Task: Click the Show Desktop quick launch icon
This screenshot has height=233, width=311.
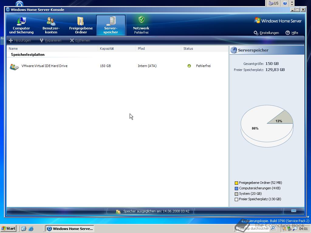Action: pyautogui.click(x=24, y=229)
